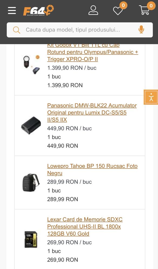Click the Panasonic battery thumbnail
This screenshot has width=158, height=269.
point(31,125)
